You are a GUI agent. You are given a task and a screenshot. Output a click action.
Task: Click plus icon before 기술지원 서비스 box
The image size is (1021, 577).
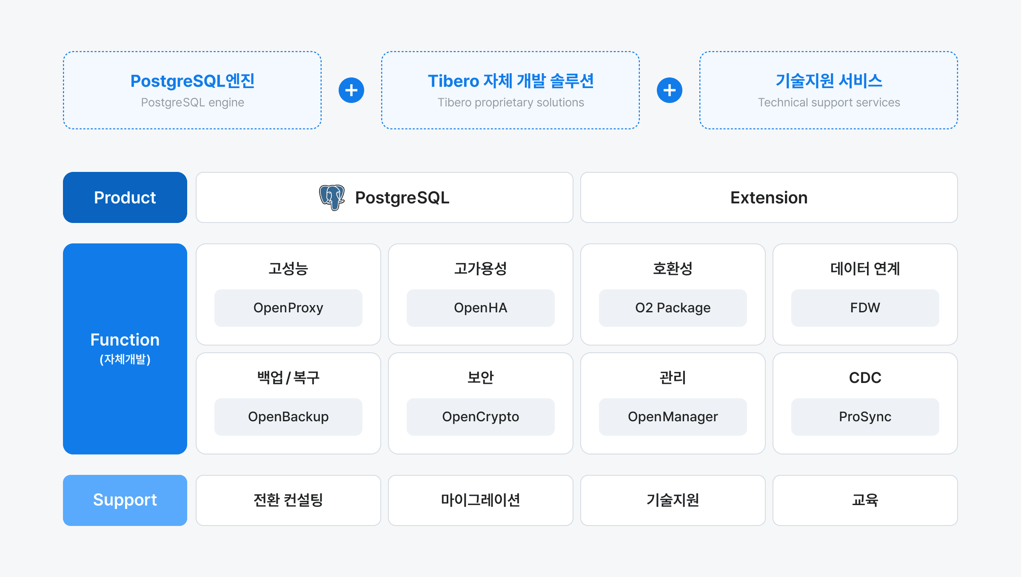tap(669, 90)
